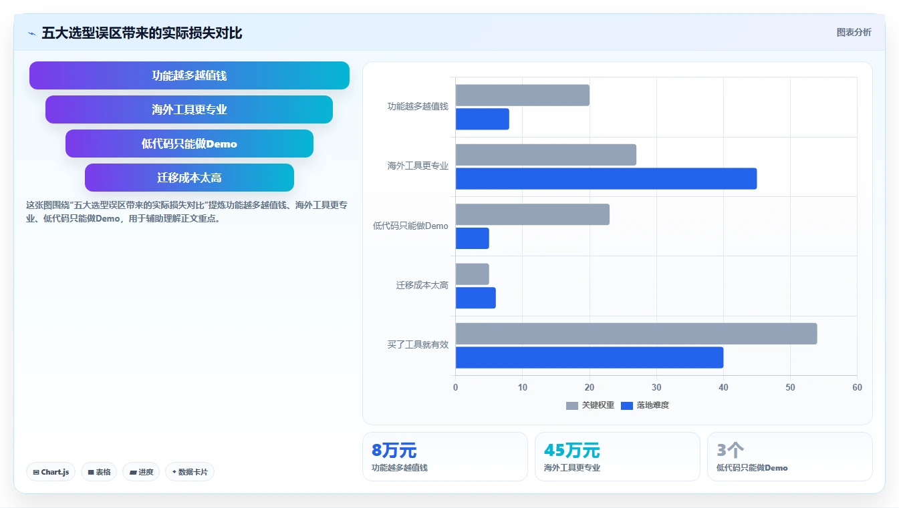
Task: Click the description paragraph under the funnel
Action: tap(186, 212)
